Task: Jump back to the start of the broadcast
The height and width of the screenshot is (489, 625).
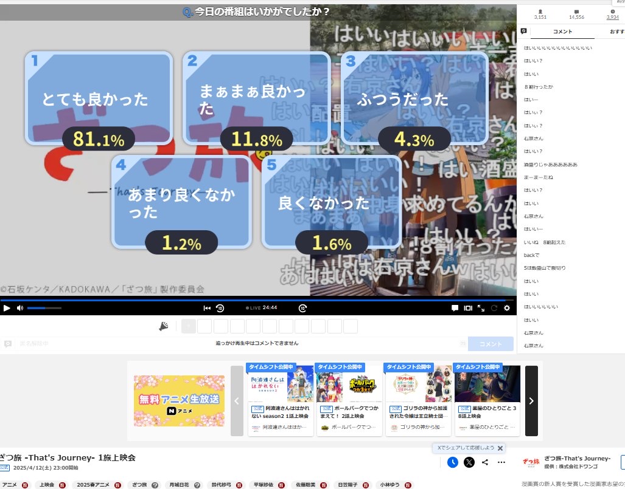Action: pos(207,308)
